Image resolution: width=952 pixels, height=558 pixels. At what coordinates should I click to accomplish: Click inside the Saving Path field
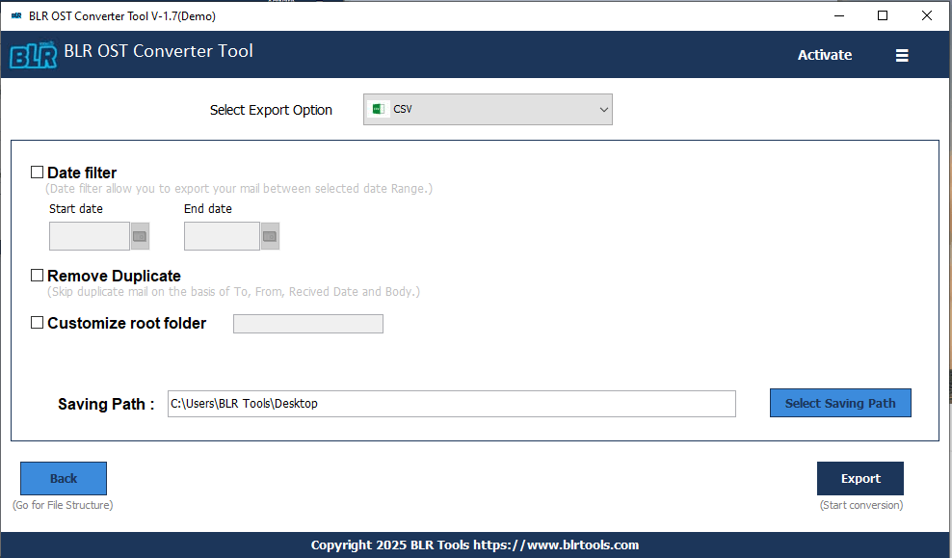pos(451,403)
